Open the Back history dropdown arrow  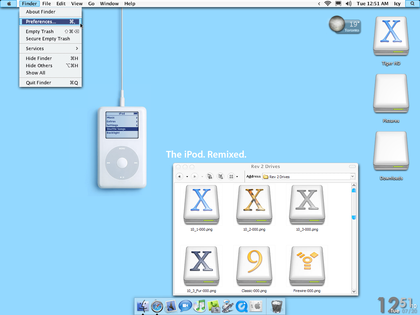tap(187, 177)
